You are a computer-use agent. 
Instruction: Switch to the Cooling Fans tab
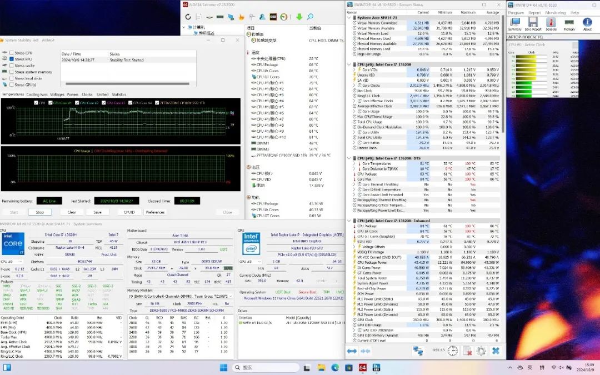(37, 94)
